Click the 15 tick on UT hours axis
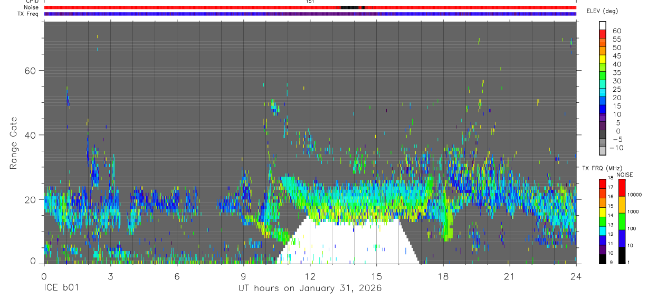 pyautogui.click(x=377, y=276)
